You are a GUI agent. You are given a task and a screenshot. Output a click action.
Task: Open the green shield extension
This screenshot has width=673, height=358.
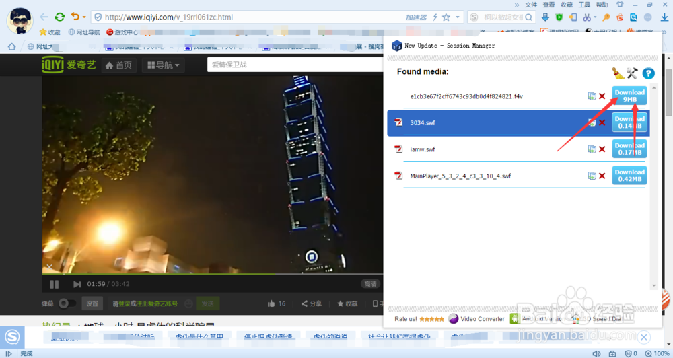559,17
